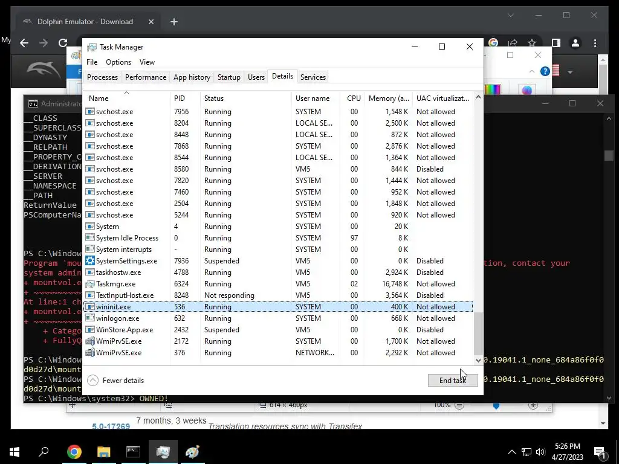Screen dimensions: 619x464
Task: Open the Windows Start menu
Action: pyautogui.click(x=15, y=452)
